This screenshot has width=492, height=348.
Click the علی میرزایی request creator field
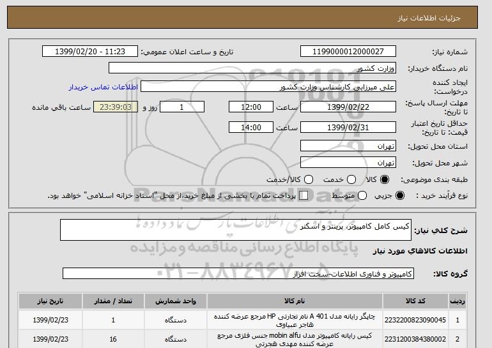coord(268,87)
